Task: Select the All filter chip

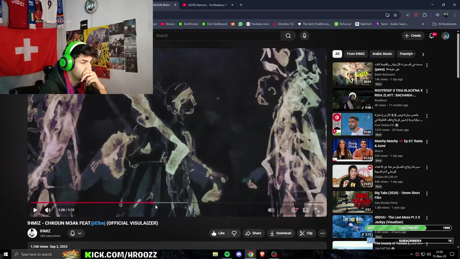Action: pyautogui.click(x=337, y=54)
